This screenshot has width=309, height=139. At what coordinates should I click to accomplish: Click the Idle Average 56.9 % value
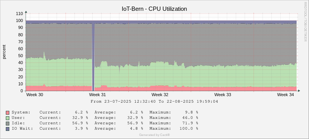point(135,123)
